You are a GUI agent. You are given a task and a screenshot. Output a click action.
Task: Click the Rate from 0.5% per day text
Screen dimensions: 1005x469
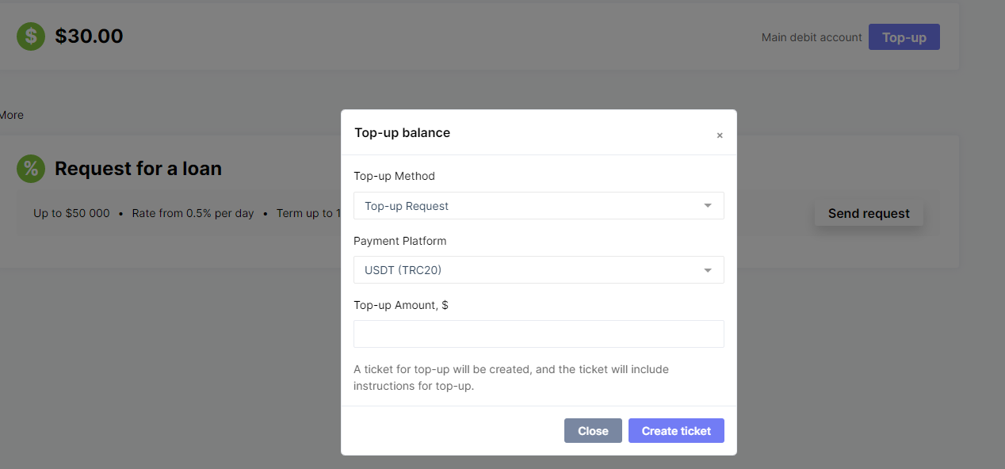193,214
